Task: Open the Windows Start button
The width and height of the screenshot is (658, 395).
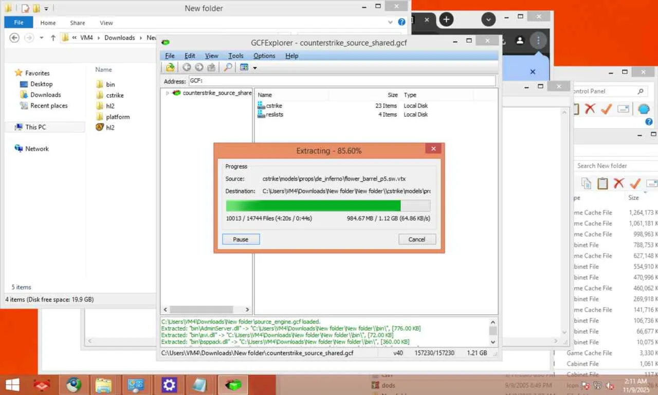Action: coord(12,384)
